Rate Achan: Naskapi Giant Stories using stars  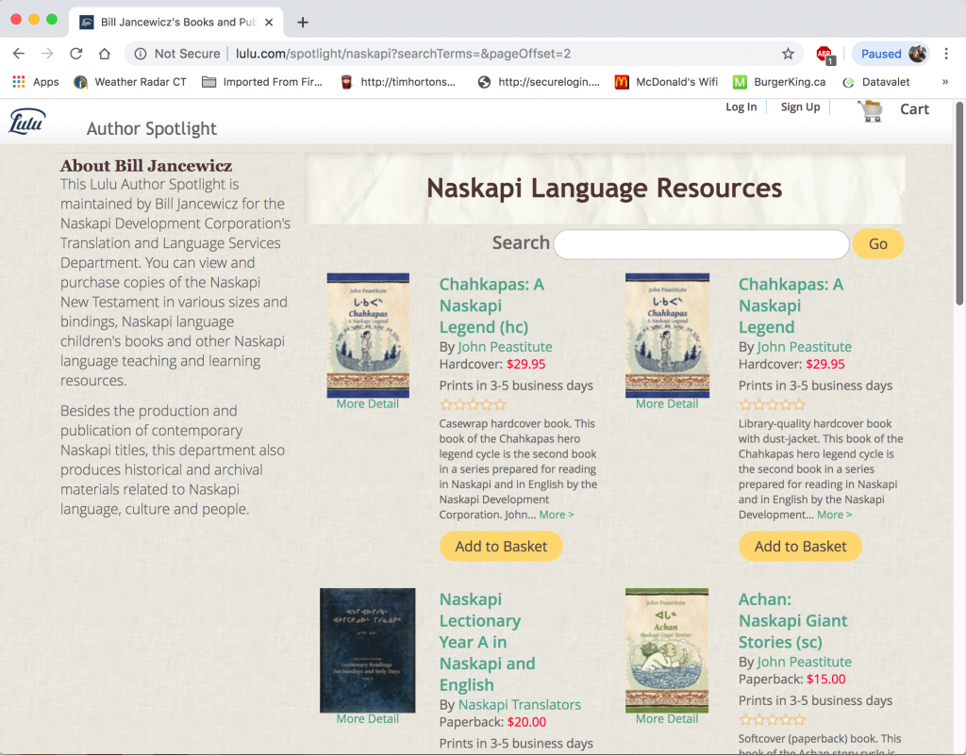(x=773, y=720)
